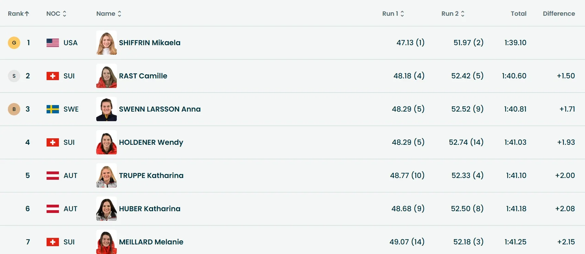Viewport: 585px width, 254px height.
Task: Click HOLDENER Wendy name link
Action: [x=151, y=142]
